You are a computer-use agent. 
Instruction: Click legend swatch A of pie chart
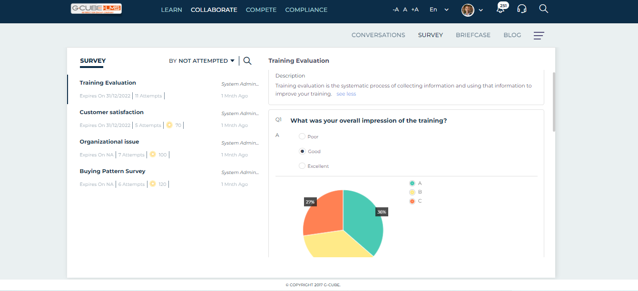click(412, 183)
